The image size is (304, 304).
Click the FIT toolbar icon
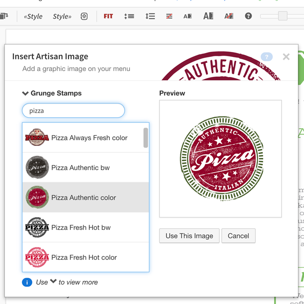coord(108,16)
